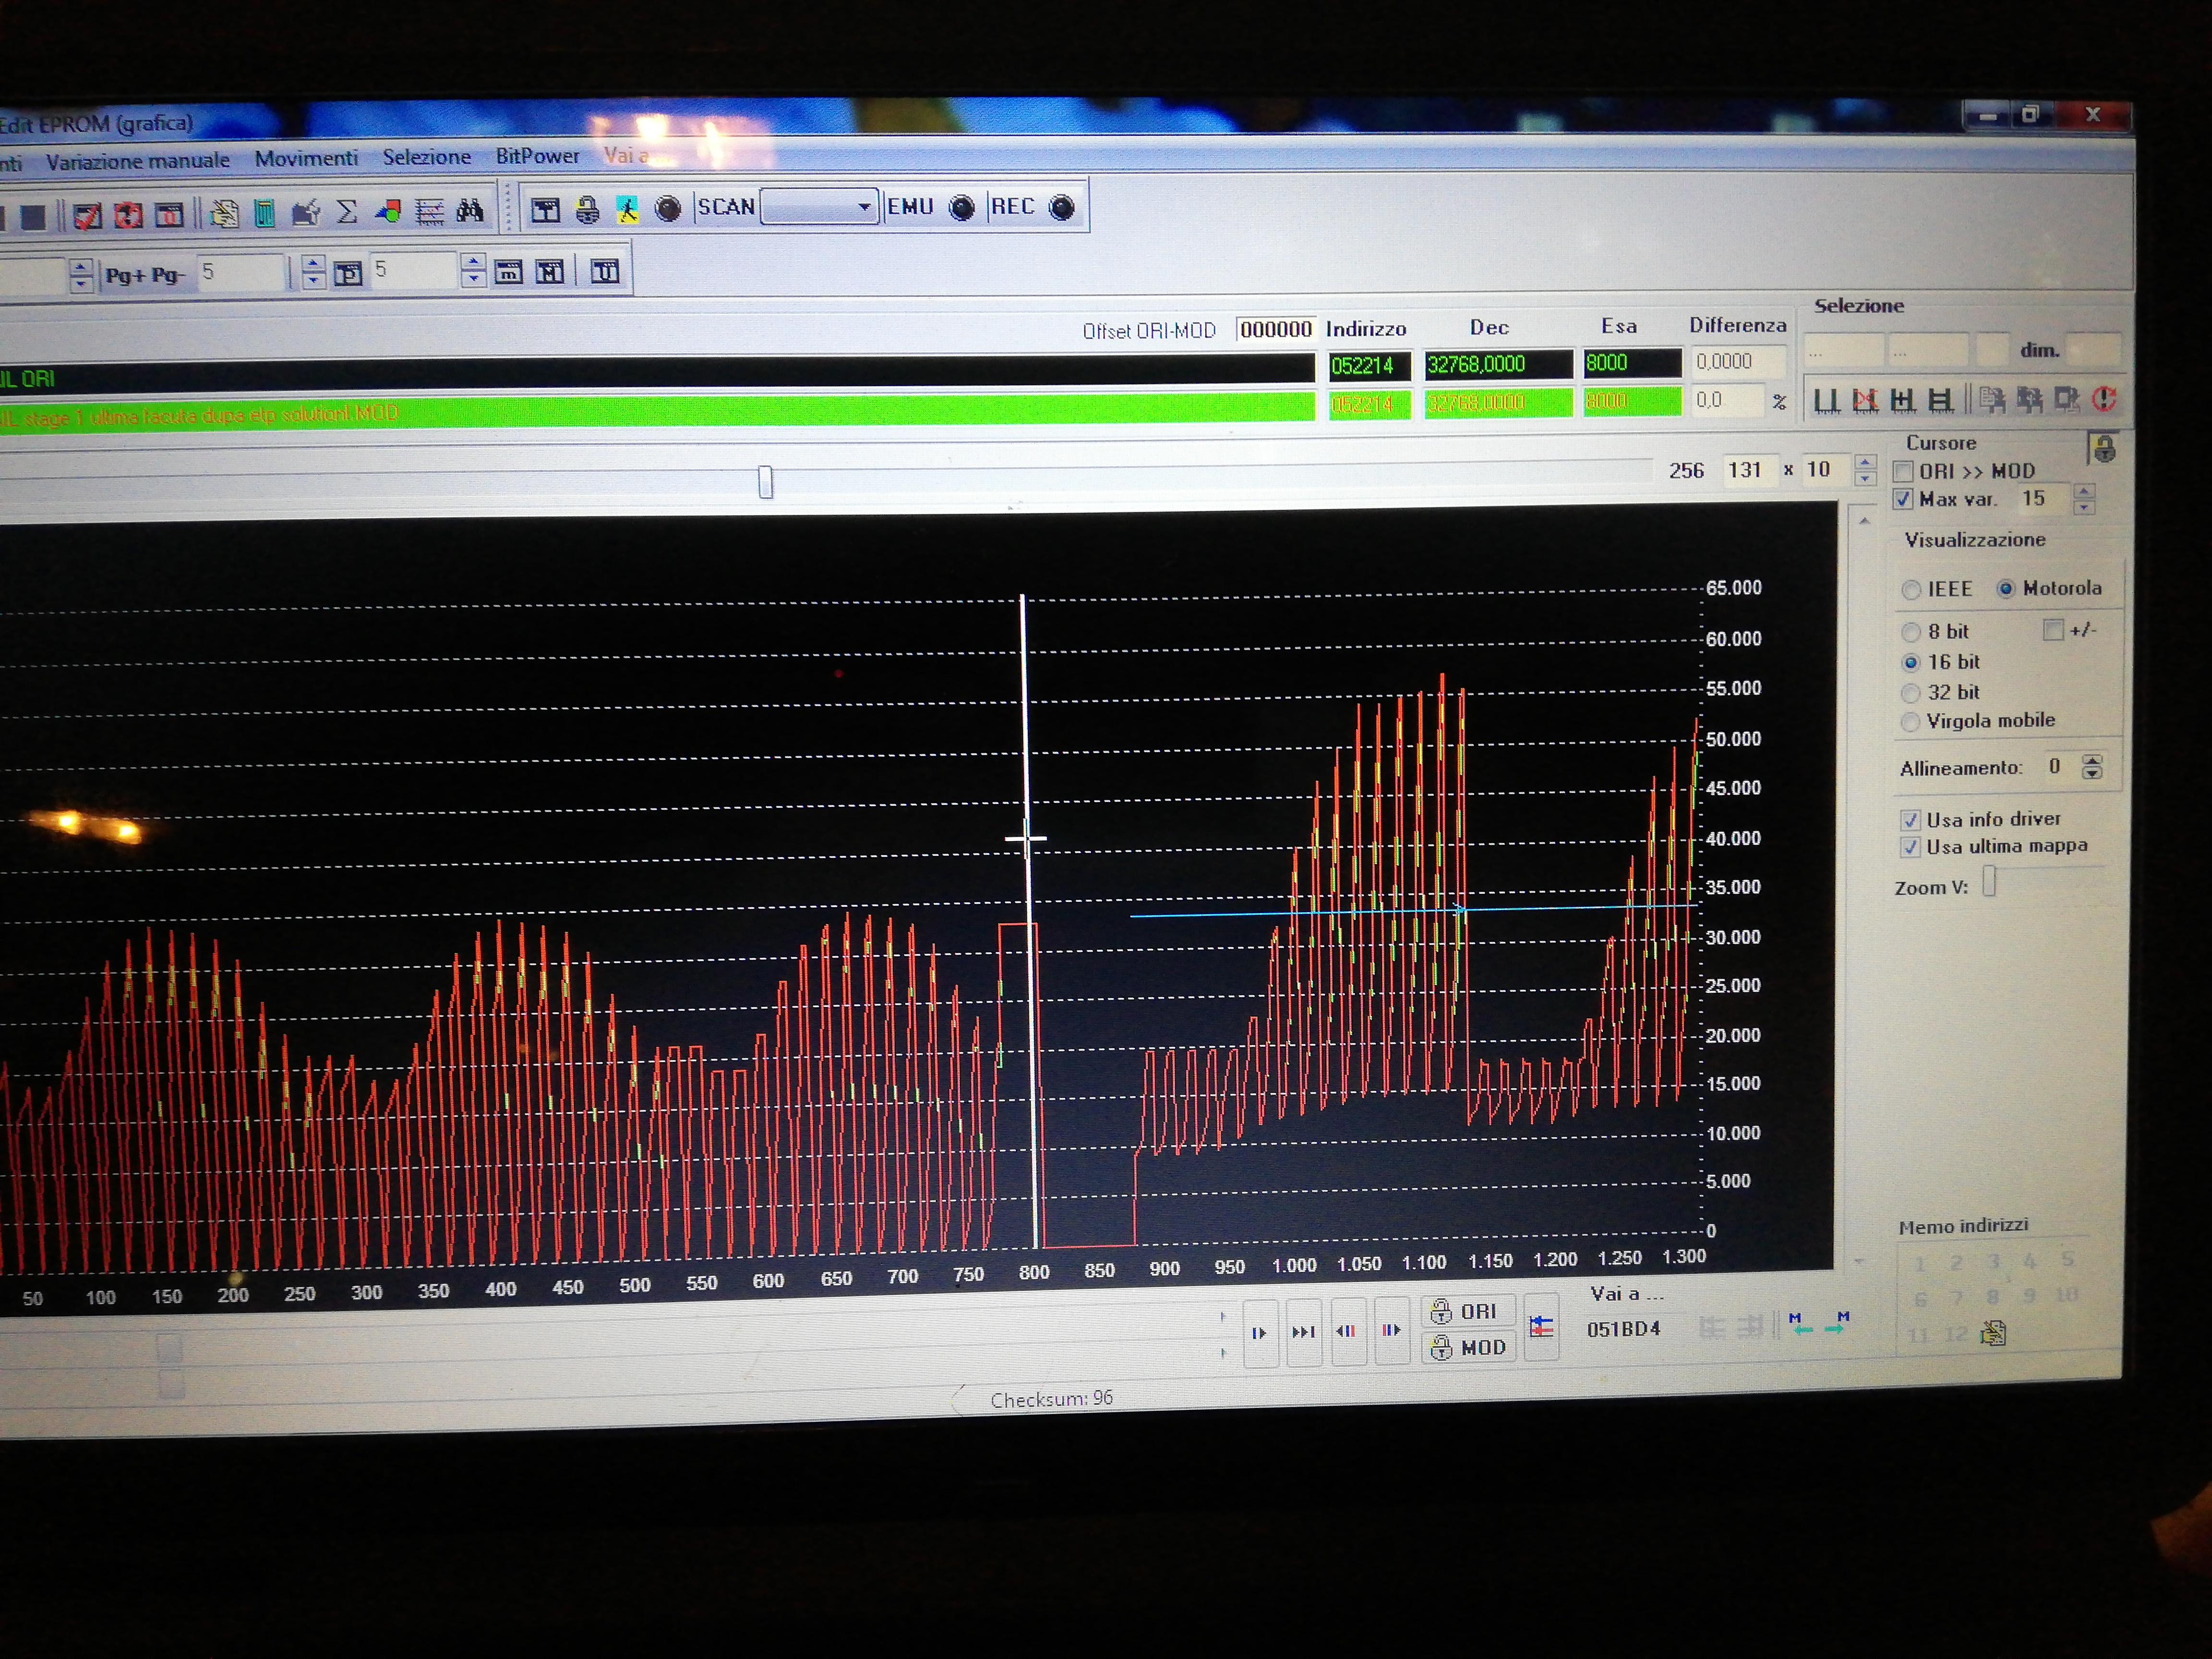The height and width of the screenshot is (1659, 2212).
Task: Click the running man icon
Action: coord(627,209)
